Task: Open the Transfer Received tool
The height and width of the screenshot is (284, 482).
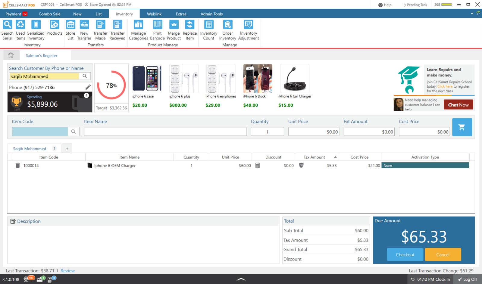Action: click(x=117, y=29)
